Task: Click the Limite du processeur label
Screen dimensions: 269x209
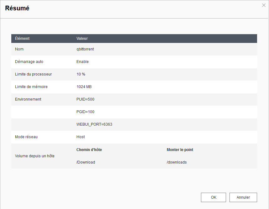Action: coord(33,74)
